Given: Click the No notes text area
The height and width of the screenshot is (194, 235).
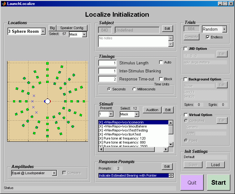Looking at the screenshot, I should pyautogui.click(x=133, y=41).
